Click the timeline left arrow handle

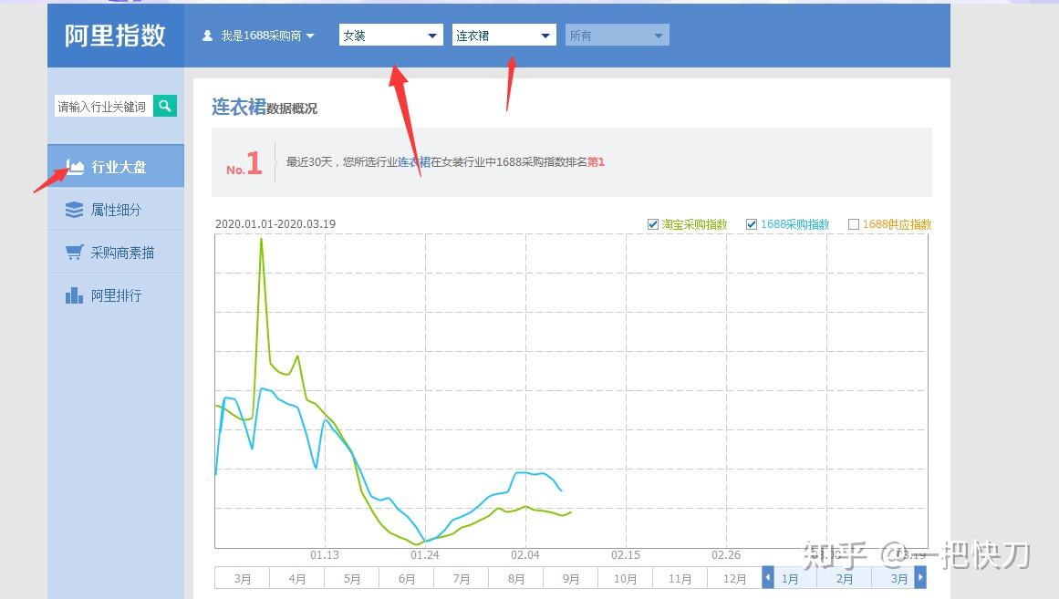(x=768, y=577)
